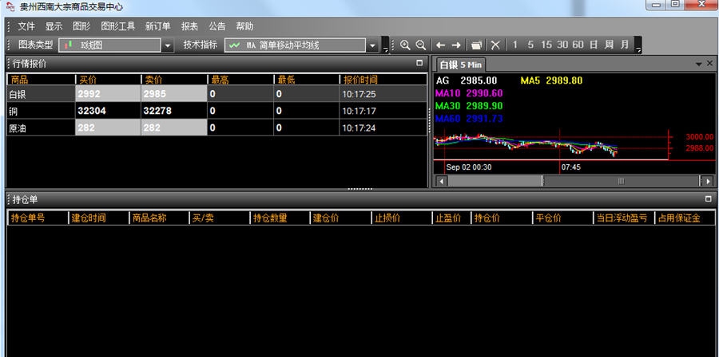Open chart panel tab list dropdown arrow
Viewport: 719px width, 357px height.
pyautogui.click(x=697, y=63)
